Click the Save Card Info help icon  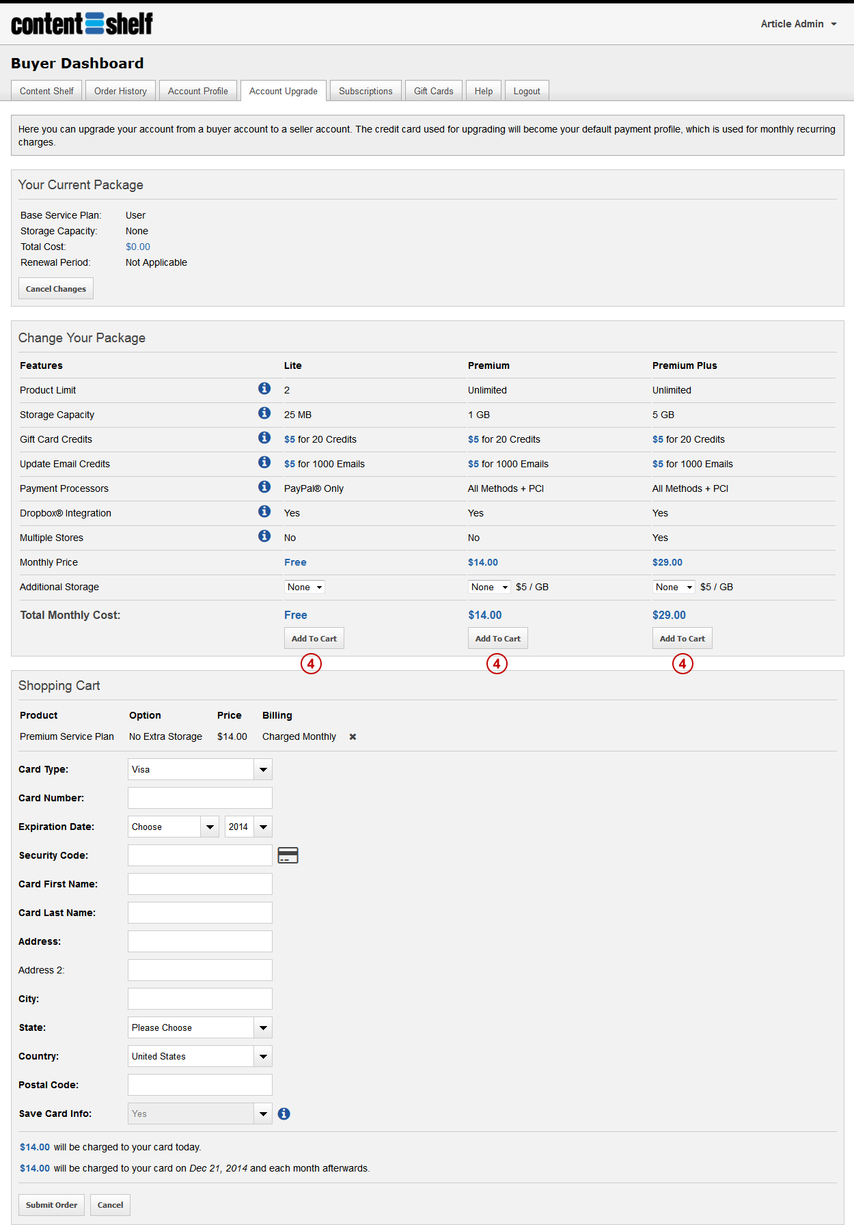tap(284, 1114)
